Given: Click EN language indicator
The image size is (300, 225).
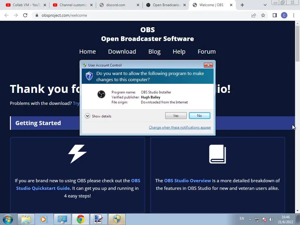Looking at the screenshot, I should point(242,219).
